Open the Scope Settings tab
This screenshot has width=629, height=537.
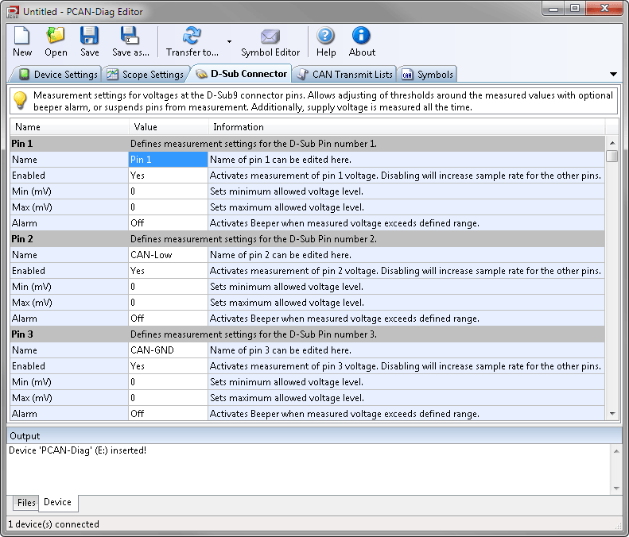click(145, 75)
